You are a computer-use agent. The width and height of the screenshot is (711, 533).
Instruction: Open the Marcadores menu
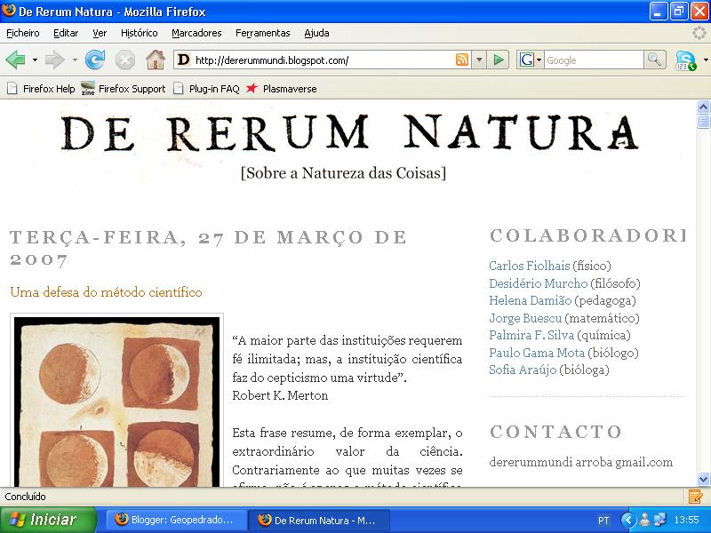click(196, 33)
